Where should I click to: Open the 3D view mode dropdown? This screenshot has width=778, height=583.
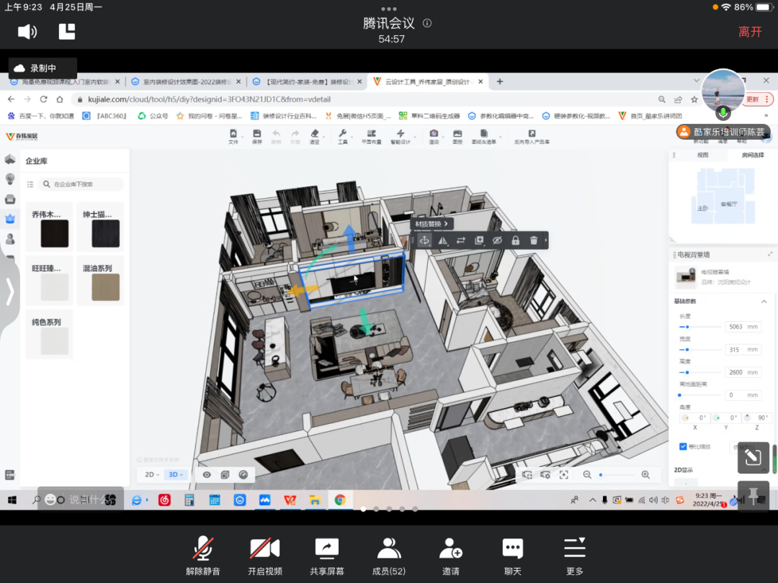pyautogui.click(x=176, y=474)
